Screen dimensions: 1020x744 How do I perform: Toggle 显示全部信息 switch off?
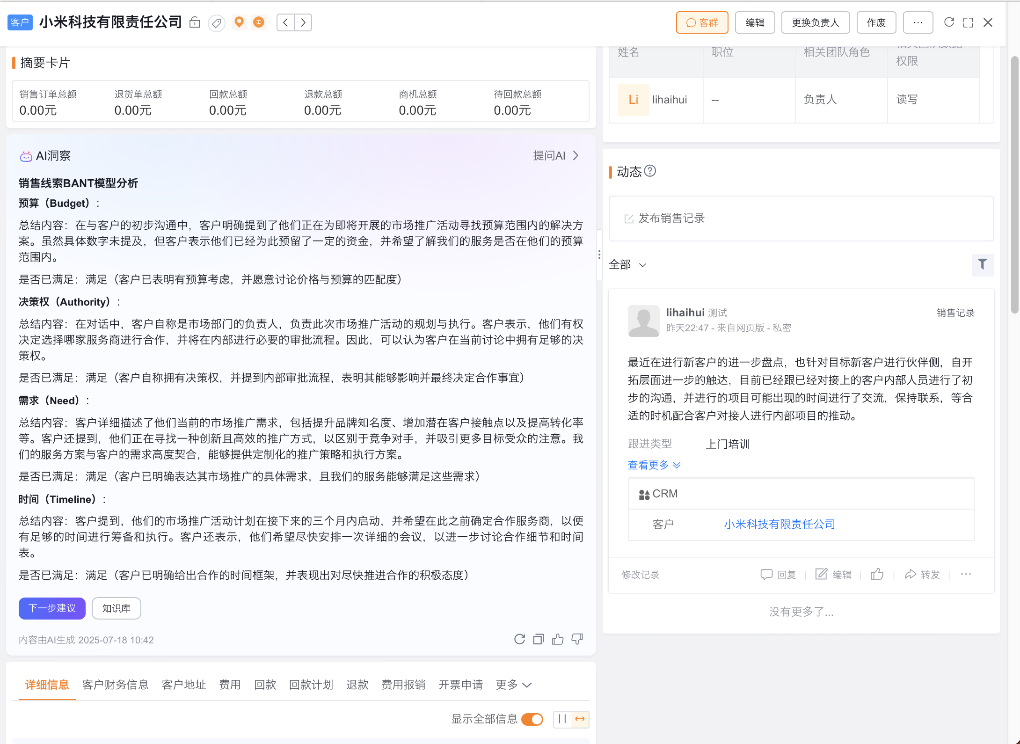532,719
